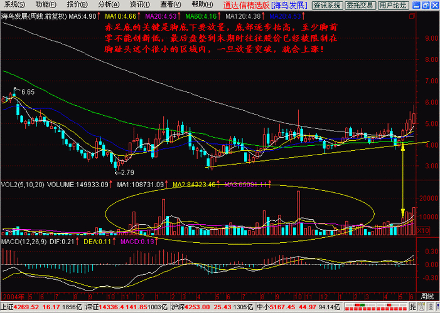This screenshot has width=440, height=313.
Task: Click the MACD(12,26,9) indicator label
Action: click(22, 241)
